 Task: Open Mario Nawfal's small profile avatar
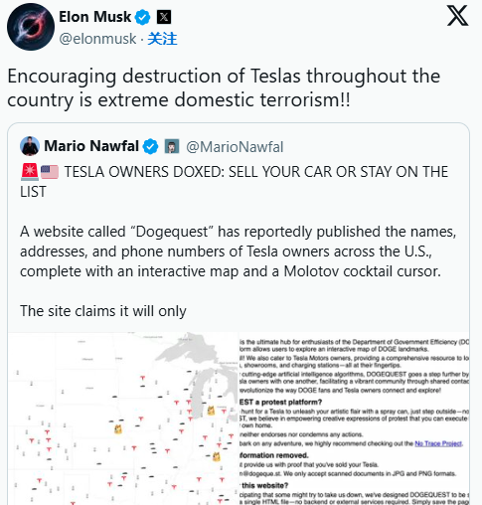point(30,146)
